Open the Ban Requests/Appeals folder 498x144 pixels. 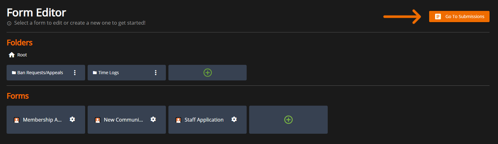tap(40, 73)
